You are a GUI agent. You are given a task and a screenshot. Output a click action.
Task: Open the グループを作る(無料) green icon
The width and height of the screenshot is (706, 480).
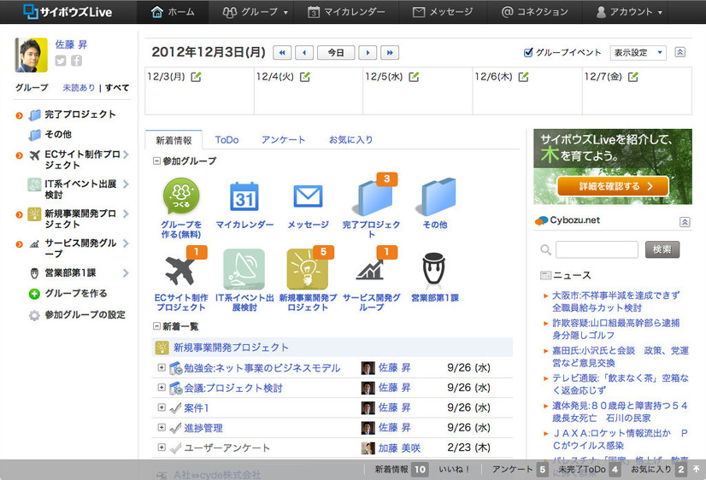[x=181, y=196]
